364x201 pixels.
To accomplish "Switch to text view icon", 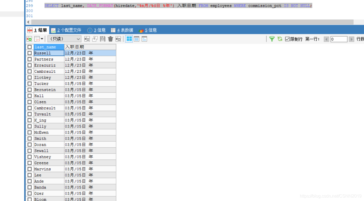I will [144, 39].
